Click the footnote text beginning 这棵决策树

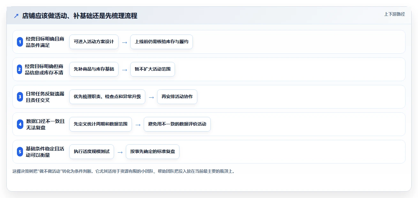point(124,171)
